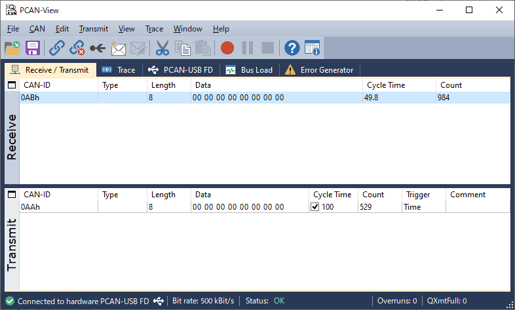Open the CAN menu
The image size is (515, 310).
click(x=37, y=29)
